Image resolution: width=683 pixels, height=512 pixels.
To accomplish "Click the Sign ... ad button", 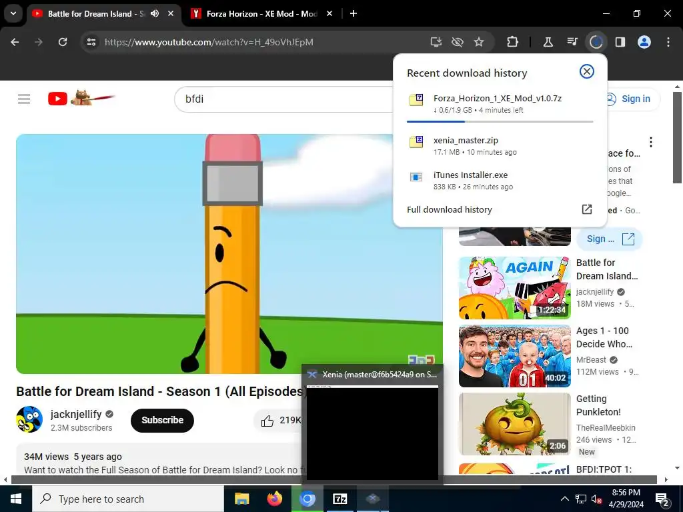I will tap(610, 239).
